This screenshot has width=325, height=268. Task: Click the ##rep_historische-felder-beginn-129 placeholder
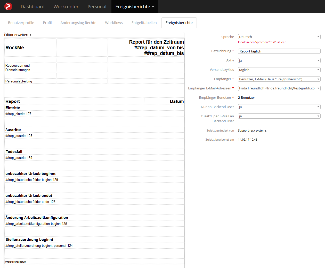point(32,180)
